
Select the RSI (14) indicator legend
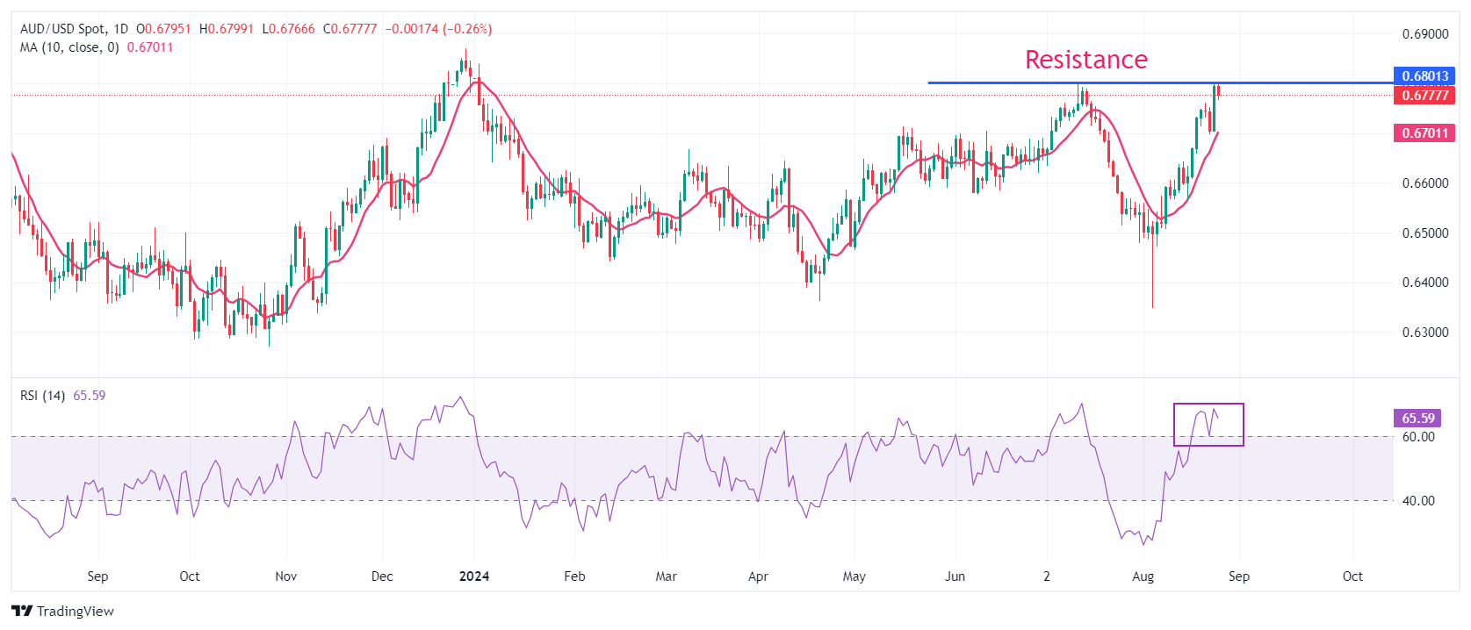pos(42,396)
